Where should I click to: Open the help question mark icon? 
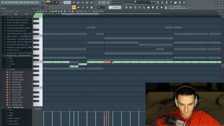point(171,2)
